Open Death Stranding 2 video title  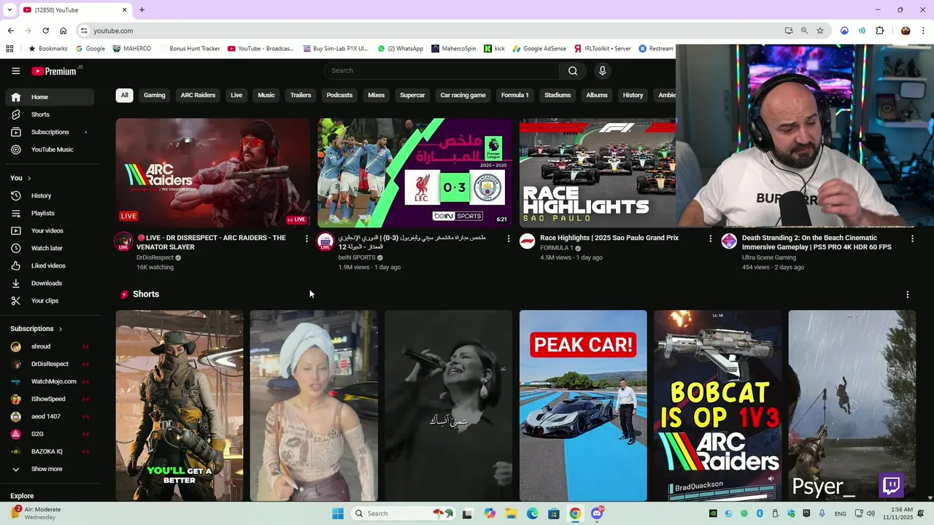click(x=817, y=243)
